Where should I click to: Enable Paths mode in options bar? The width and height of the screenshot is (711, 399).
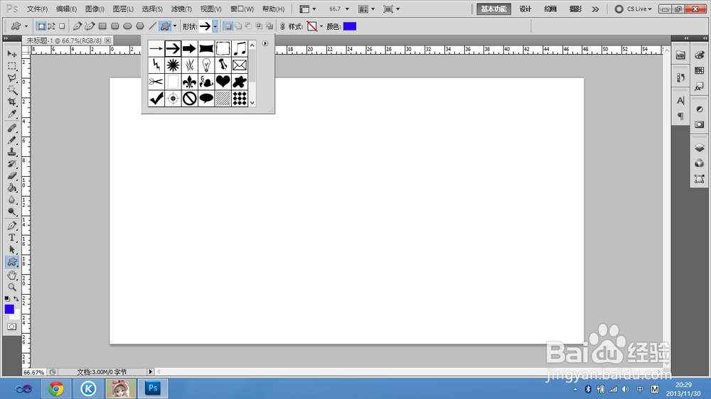pyautogui.click(x=51, y=26)
